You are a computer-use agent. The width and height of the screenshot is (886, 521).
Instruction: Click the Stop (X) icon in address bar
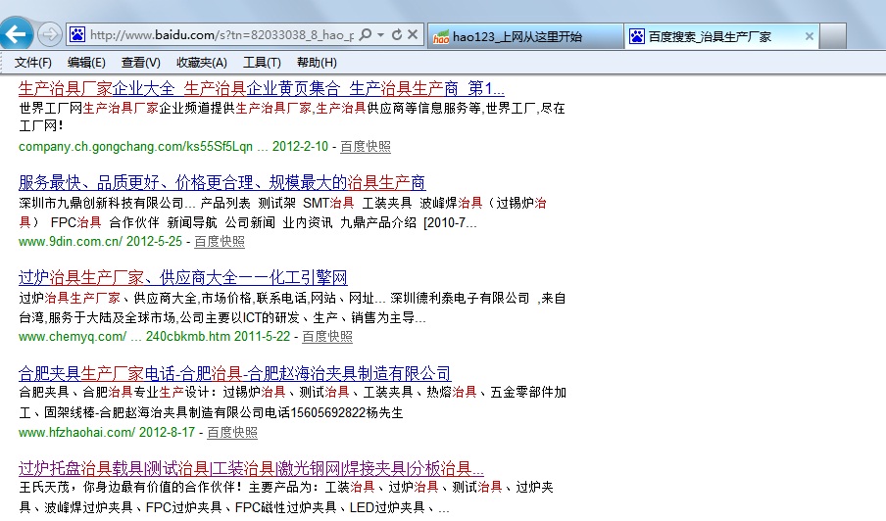[413, 35]
